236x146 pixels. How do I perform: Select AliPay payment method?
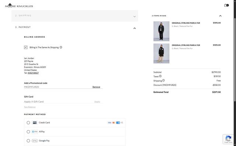pyautogui.click(x=28, y=132)
